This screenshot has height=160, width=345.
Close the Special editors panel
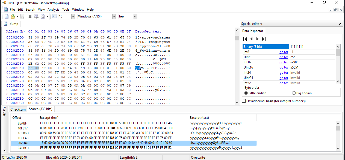click(340, 24)
